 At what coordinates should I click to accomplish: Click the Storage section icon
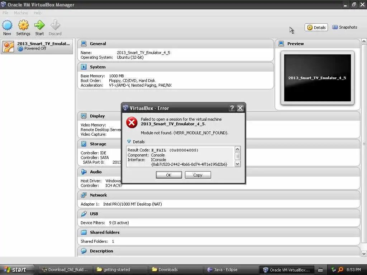(84, 144)
